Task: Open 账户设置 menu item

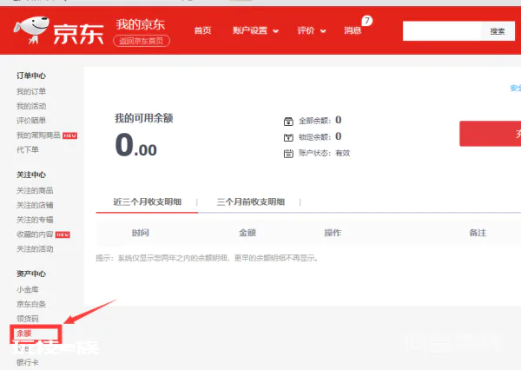Action: tap(250, 30)
